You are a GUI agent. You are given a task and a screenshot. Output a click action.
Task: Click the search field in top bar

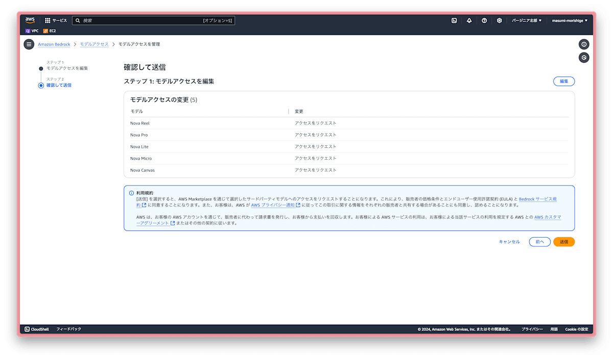[153, 20]
